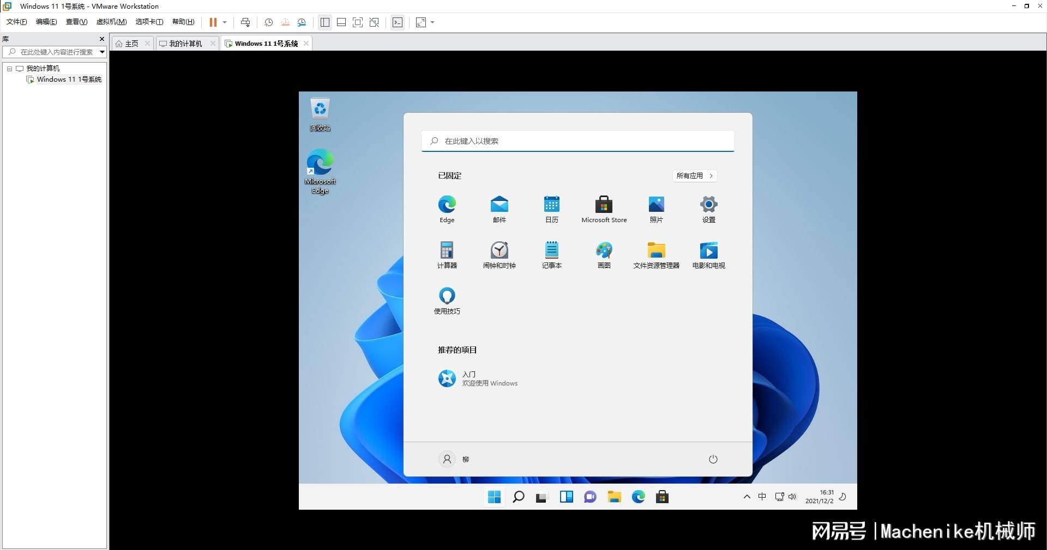Open the 虚拟机 menu
Viewport: 1047px width, 550px height.
coord(111,22)
